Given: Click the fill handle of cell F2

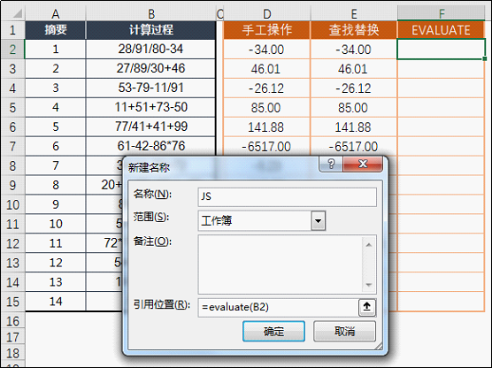Looking at the screenshot, I should pyautogui.click(x=485, y=58).
